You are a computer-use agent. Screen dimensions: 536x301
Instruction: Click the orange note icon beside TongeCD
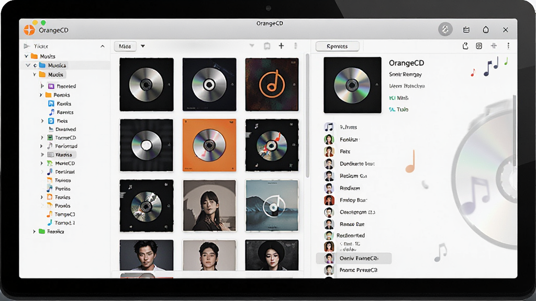click(x=50, y=214)
